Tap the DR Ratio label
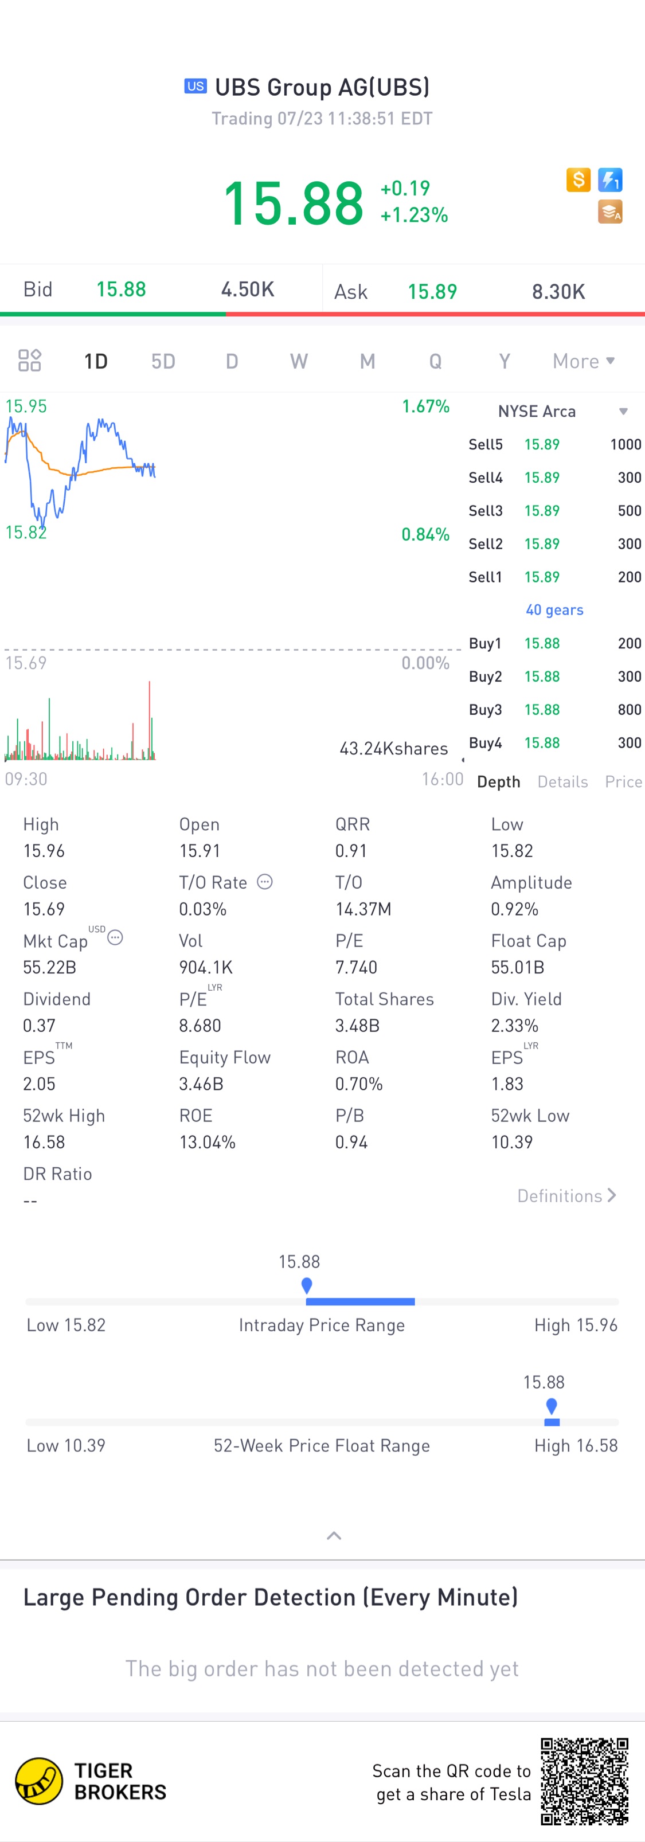645x1842 pixels. coord(57,1174)
